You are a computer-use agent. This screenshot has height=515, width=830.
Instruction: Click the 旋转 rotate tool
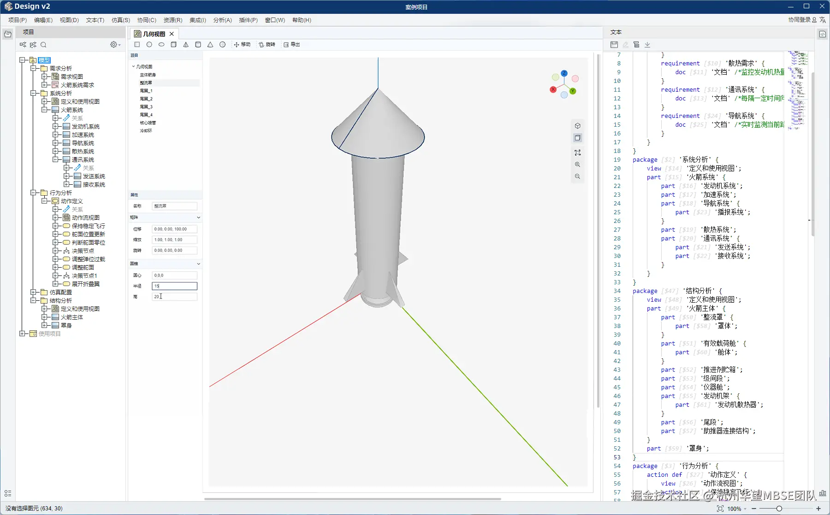(x=267, y=45)
